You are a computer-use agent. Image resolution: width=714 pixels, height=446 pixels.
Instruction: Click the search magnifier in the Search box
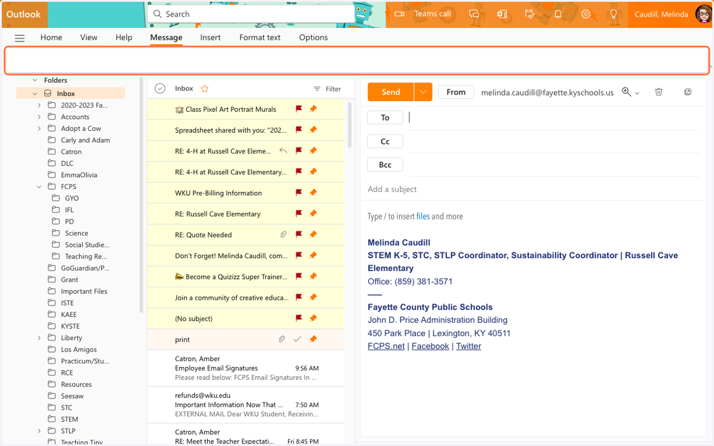click(157, 14)
